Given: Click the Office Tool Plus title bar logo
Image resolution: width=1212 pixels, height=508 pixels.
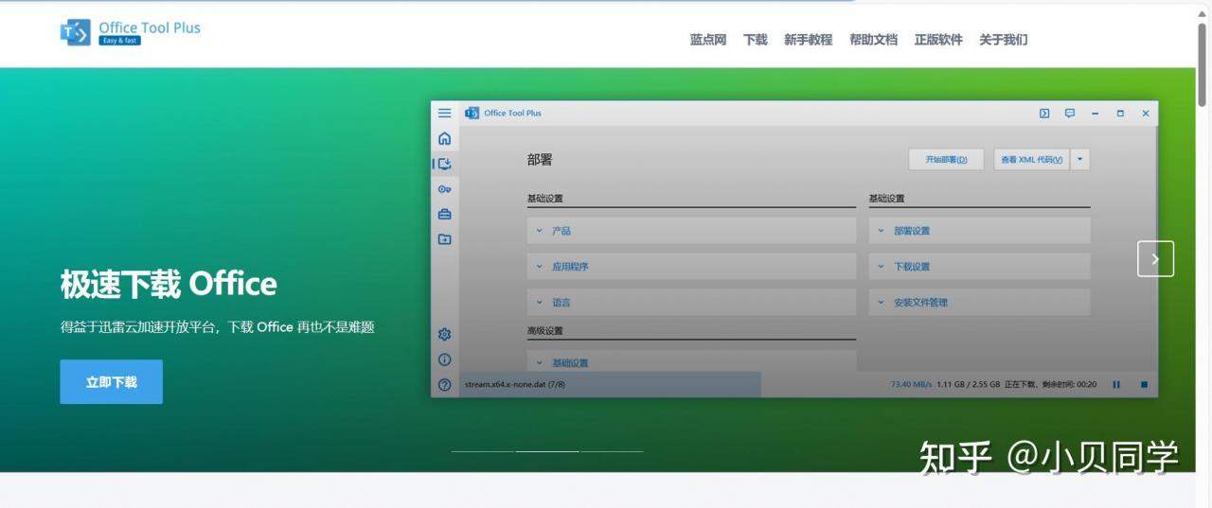Looking at the screenshot, I should (x=472, y=113).
